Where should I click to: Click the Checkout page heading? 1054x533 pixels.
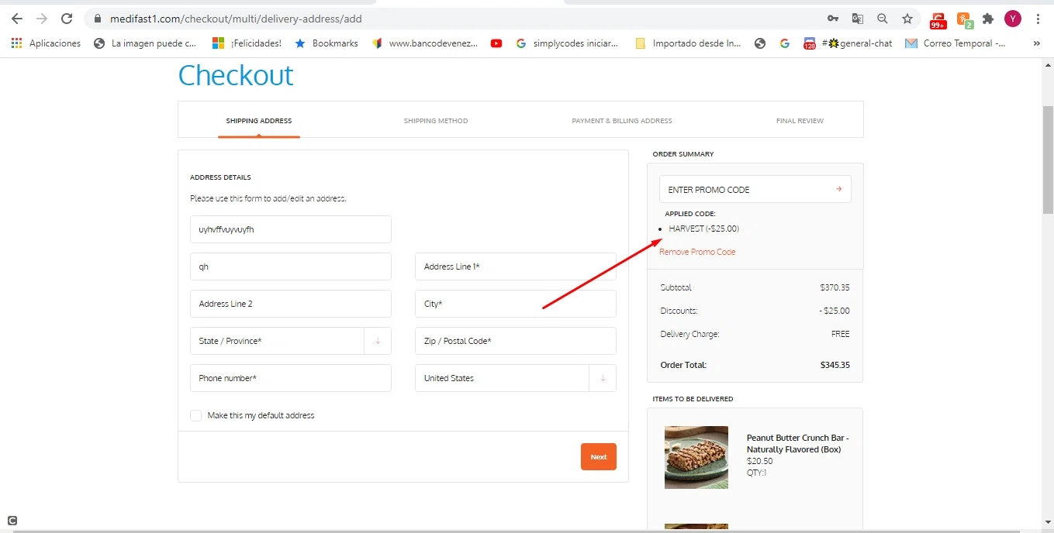[x=236, y=75]
